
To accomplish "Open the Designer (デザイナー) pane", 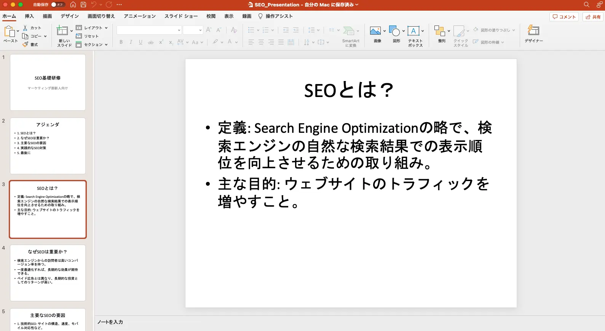I will 533,30.
